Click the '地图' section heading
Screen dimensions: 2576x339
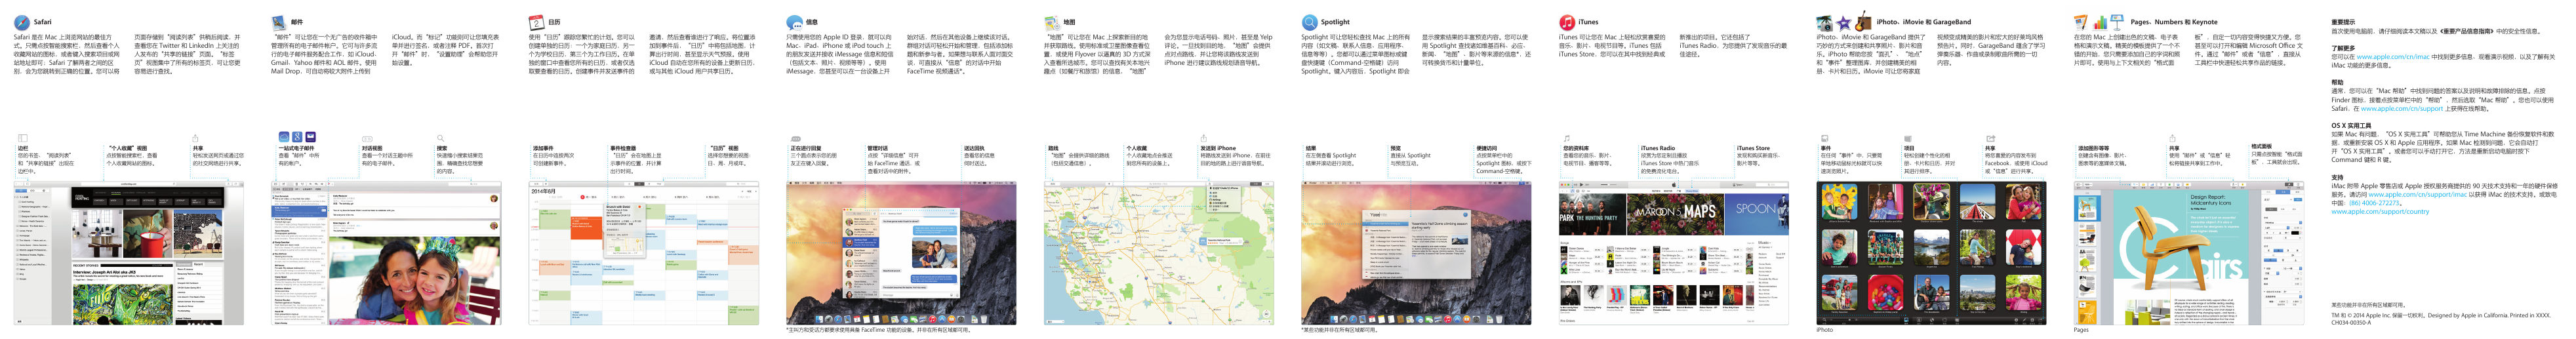coord(1069,22)
